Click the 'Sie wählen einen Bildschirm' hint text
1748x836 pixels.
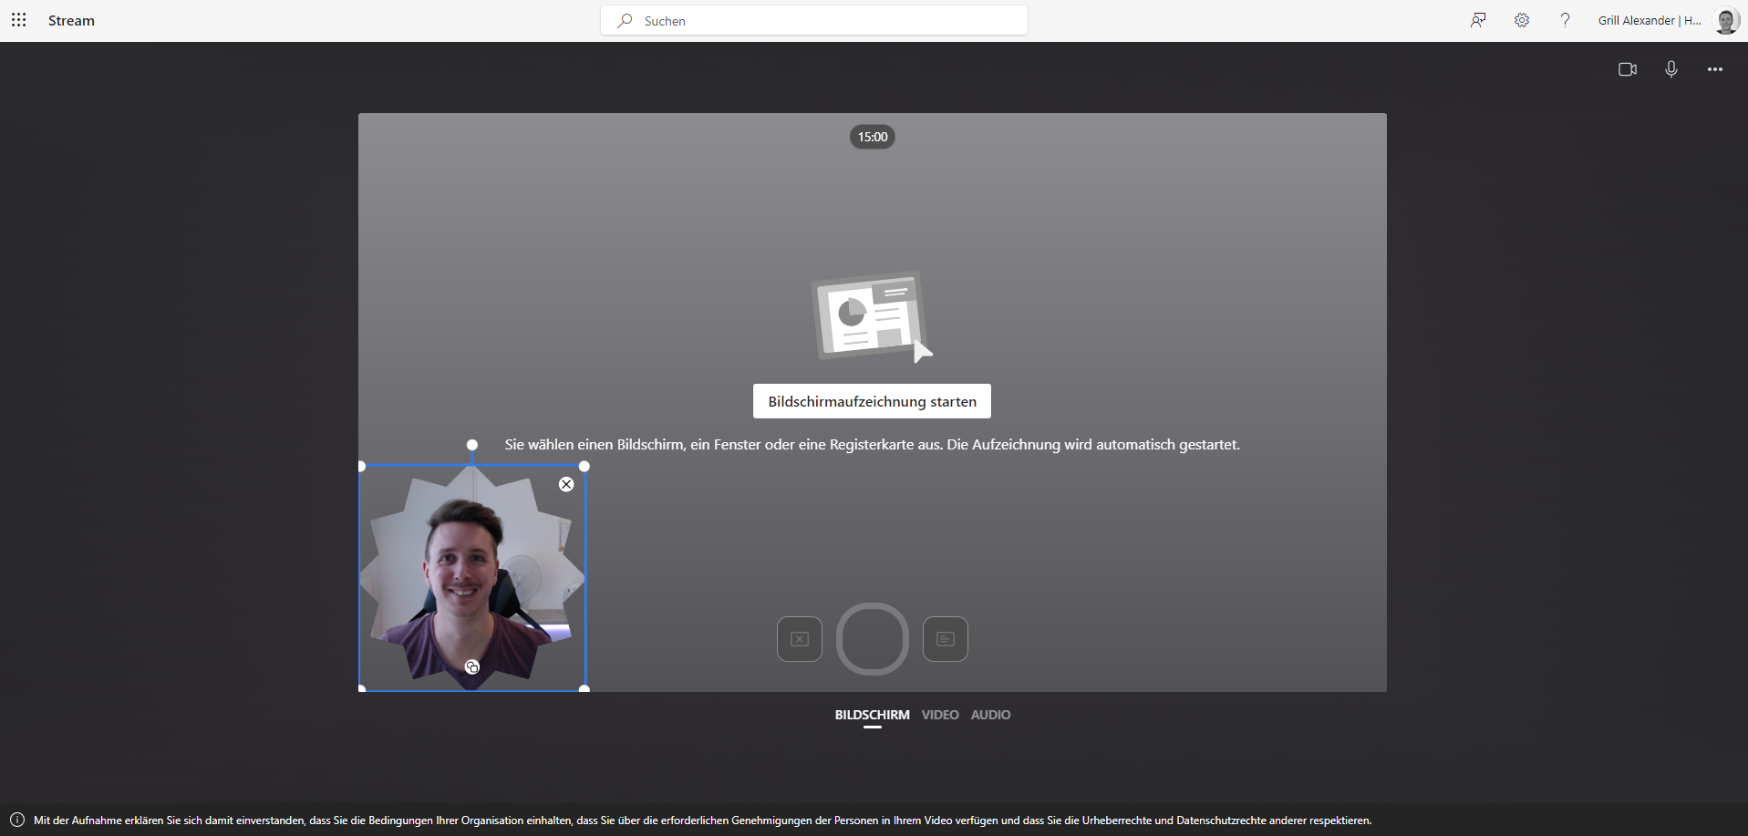[x=873, y=445]
